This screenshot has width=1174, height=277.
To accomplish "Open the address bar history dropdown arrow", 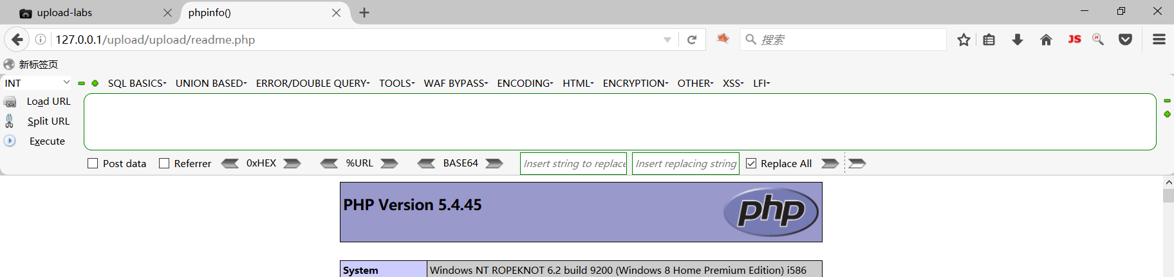I will pyautogui.click(x=667, y=40).
